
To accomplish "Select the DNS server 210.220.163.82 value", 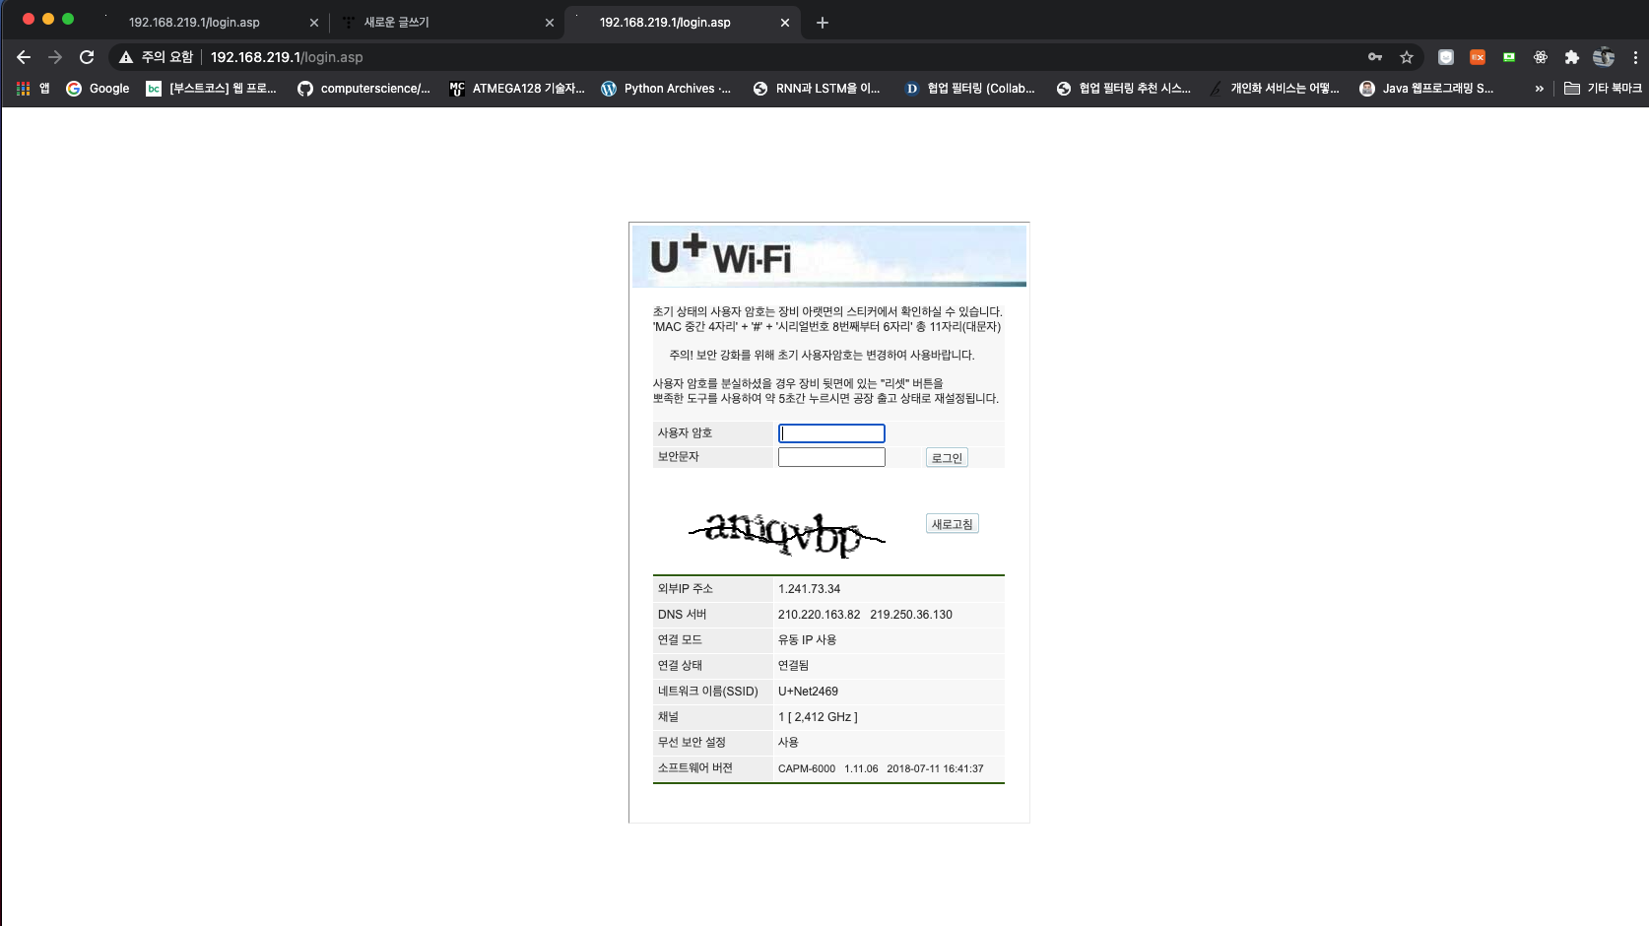I will [x=819, y=615].
